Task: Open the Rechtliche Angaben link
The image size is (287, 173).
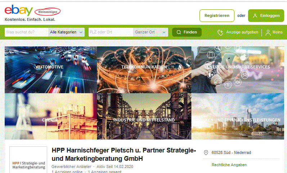Action: point(229,165)
